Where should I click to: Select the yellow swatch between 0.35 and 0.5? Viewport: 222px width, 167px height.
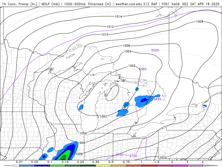click(103, 166)
